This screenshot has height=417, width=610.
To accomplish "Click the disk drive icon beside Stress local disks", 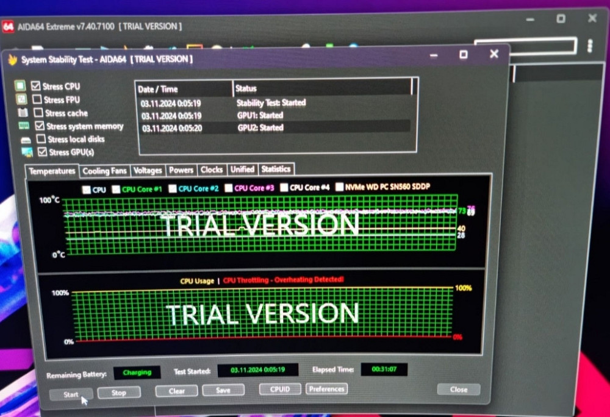I will (x=26, y=140).
